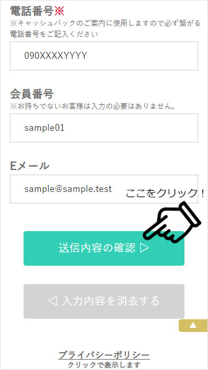Focus the member number field sample01
Image resolution: width=208 pixels, height=370 pixels.
click(104, 128)
